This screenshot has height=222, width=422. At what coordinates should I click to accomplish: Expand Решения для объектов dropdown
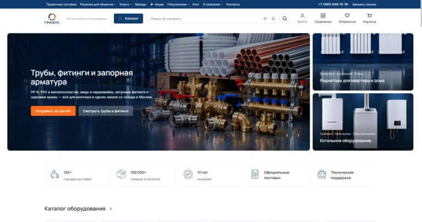pyautogui.click(x=98, y=4)
